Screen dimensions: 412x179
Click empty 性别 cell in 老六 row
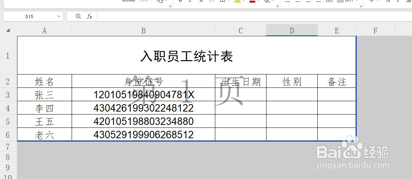pyautogui.click(x=292, y=135)
